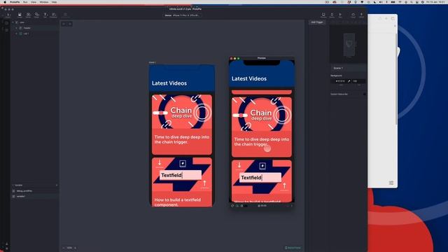Open the Help menu
448x252 pixels.
(54, 2)
